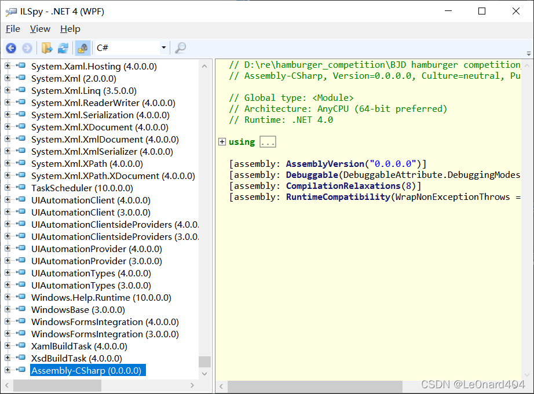This screenshot has width=534, height=394.
Task: Click tree panel scroll up arrow
Action: click(x=204, y=66)
